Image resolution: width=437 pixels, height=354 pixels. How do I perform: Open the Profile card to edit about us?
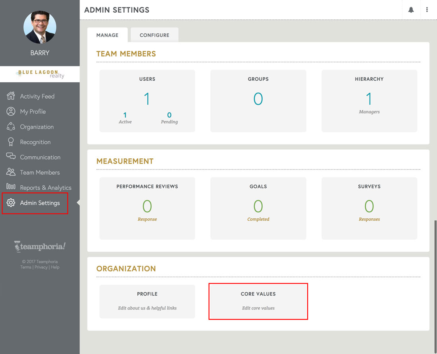pos(147,301)
